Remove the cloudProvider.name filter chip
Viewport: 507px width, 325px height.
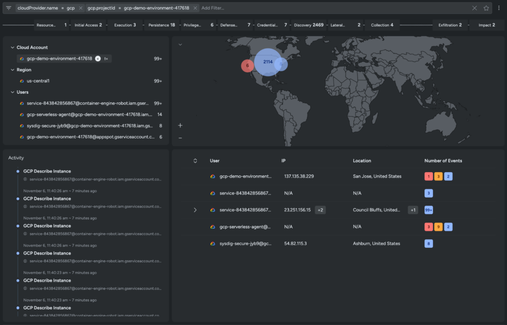[81, 8]
